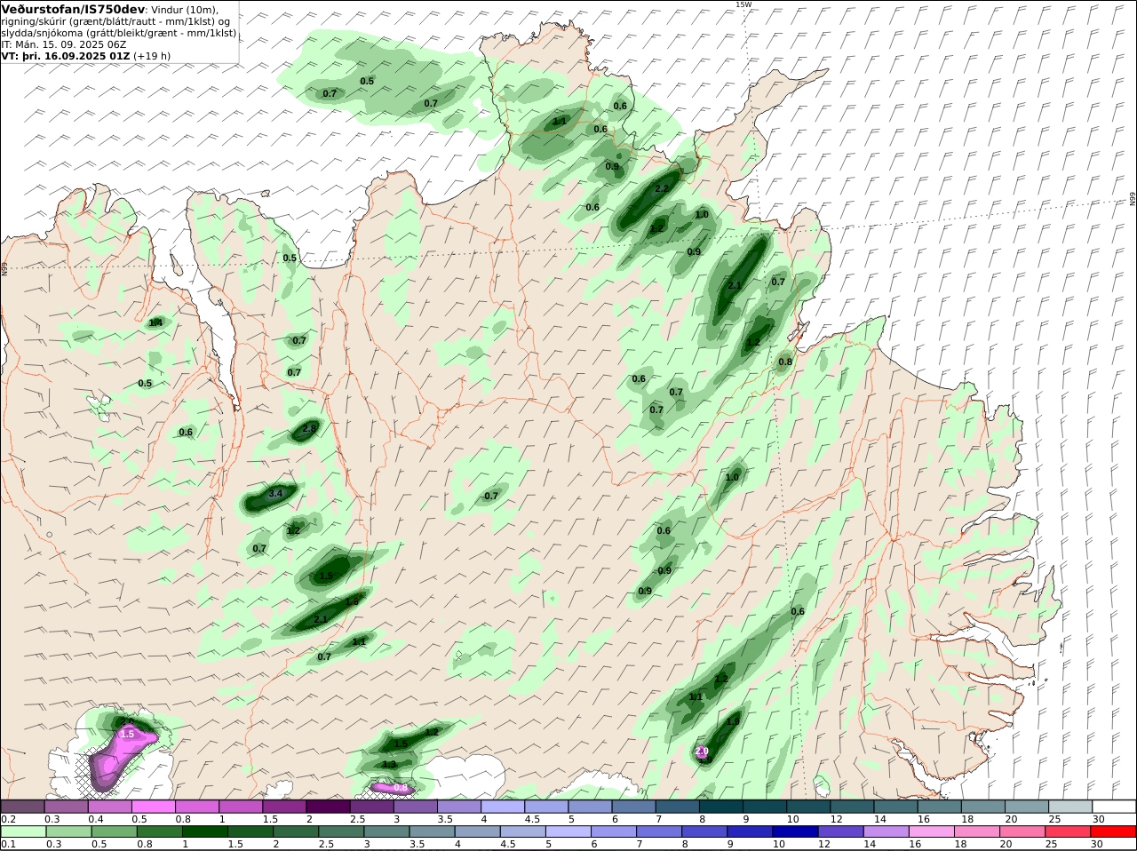Click the valid time 'VT: þri. 16.09.2025 01Z'
Viewport: 1137px width, 851px height.
pyautogui.click(x=66, y=56)
